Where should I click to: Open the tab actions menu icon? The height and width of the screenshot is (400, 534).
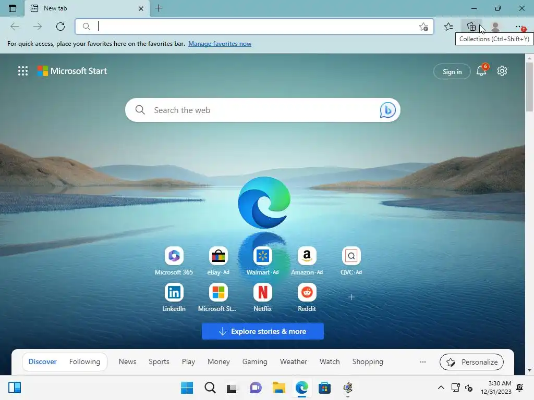click(x=13, y=8)
